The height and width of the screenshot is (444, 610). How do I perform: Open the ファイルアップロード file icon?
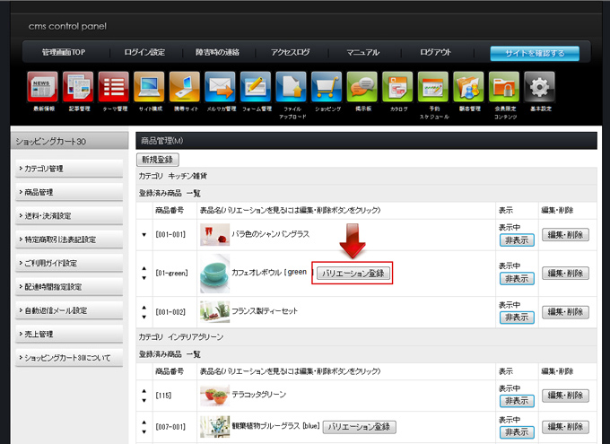click(x=291, y=88)
